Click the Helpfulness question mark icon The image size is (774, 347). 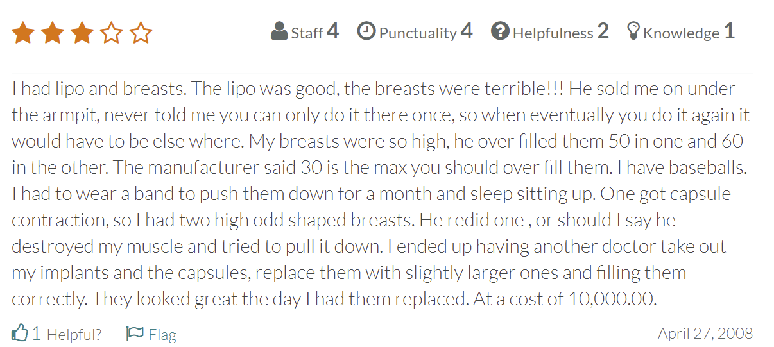[500, 31]
